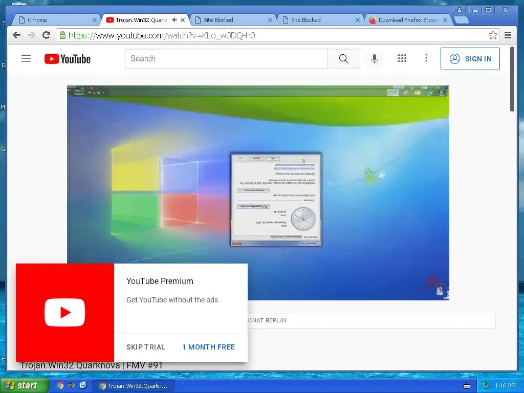
Task: Click the address bar URL
Action: pyautogui.click(x=162, y=35)
